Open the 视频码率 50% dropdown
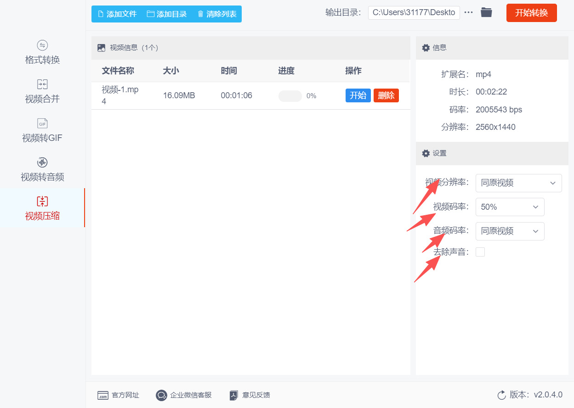This screenshot has width=574, height=408. pos(510,207)
